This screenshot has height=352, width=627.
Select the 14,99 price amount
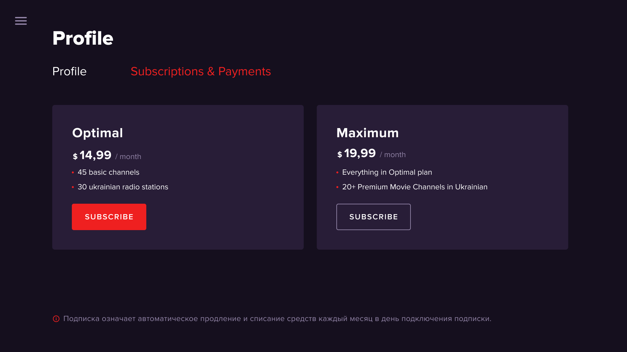point(95,155)
